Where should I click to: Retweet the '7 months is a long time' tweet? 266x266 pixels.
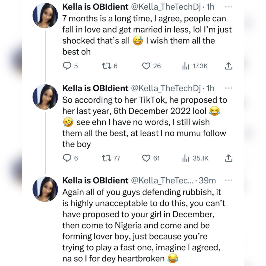107,66
